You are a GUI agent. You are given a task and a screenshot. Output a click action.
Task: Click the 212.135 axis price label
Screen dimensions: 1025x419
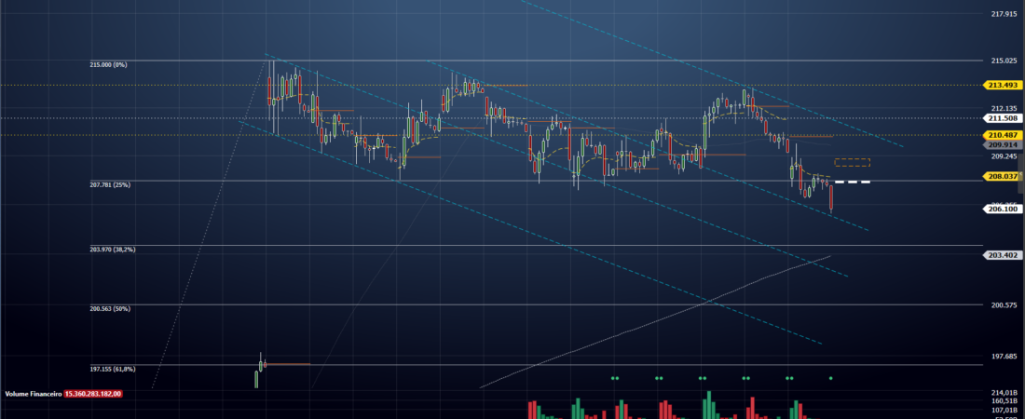(1006, 109)
